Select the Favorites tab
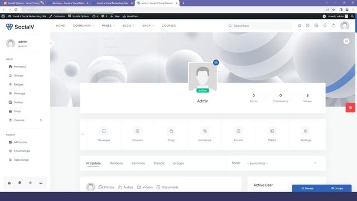This screenshot has width=357, height=201. coord(138,164)
